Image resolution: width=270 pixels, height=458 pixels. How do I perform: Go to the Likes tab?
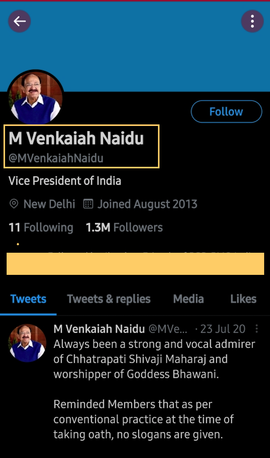[243, 299]
